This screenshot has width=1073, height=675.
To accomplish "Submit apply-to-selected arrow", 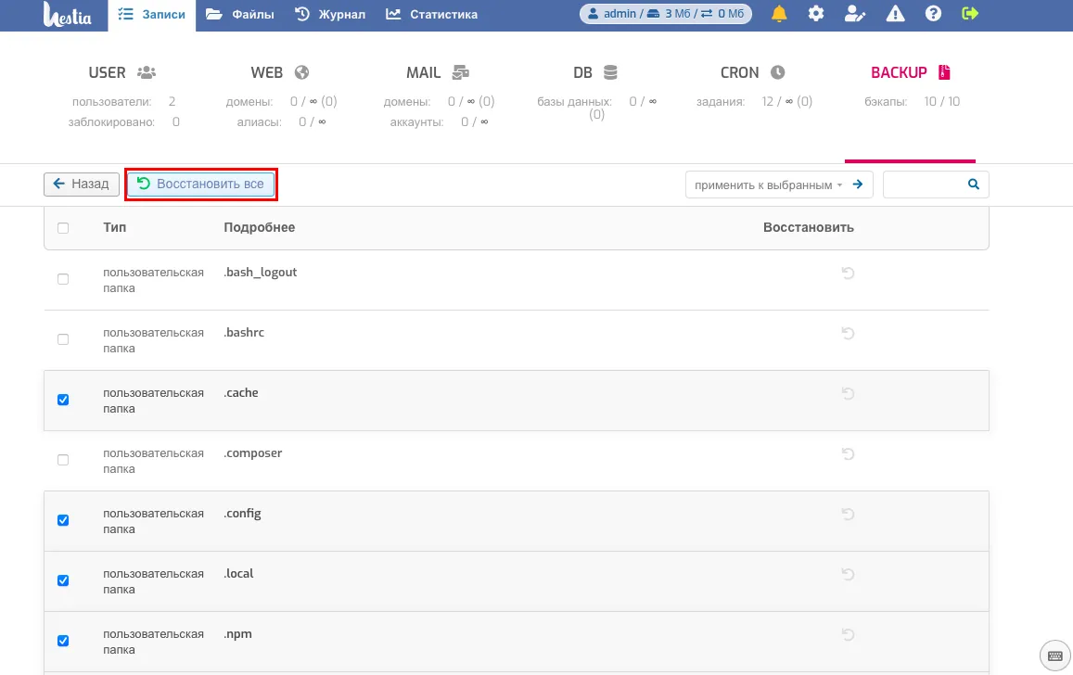I will [858, 184].
